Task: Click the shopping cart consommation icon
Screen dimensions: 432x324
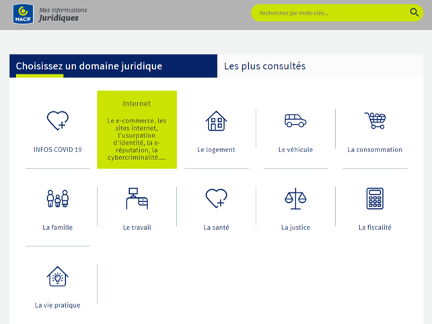Action: coord(375,121)
